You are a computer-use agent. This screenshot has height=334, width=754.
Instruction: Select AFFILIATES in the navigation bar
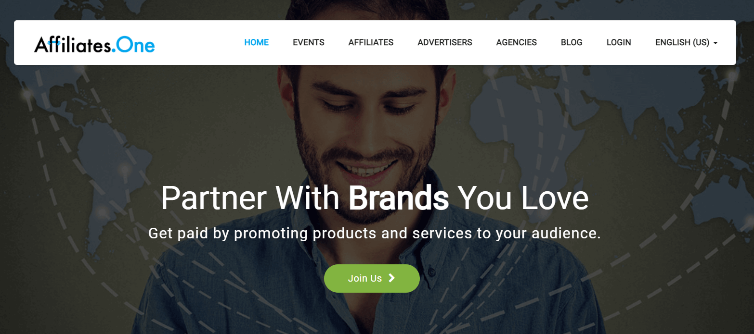[x=371, y=42]
